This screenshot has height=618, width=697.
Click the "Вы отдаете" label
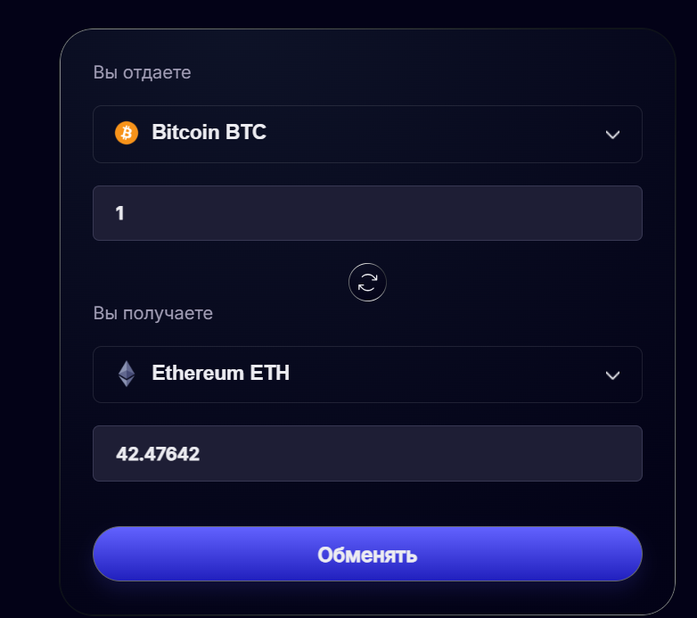click(143, 72)
